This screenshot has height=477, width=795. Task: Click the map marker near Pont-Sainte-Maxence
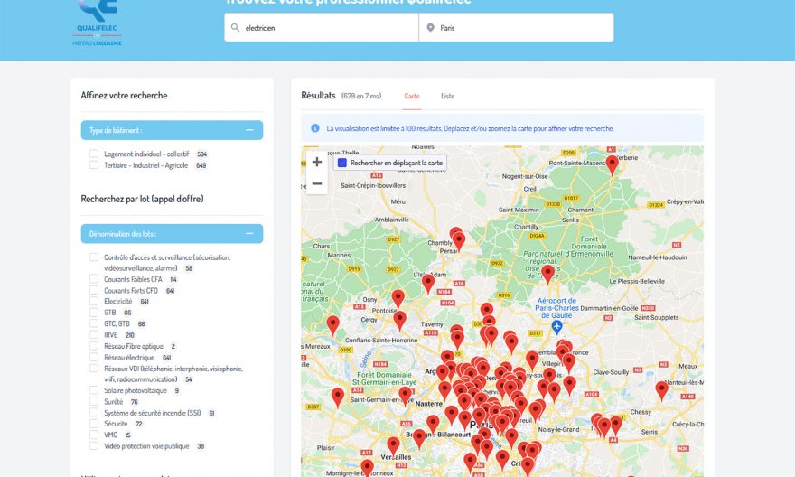[x=612, y=164]
